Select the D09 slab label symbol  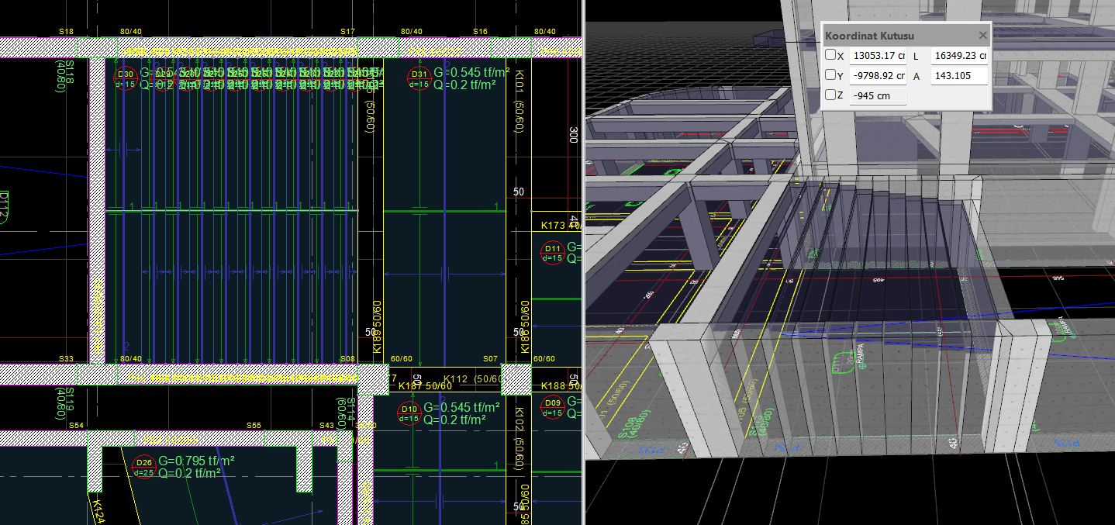[x=553, y=408]
